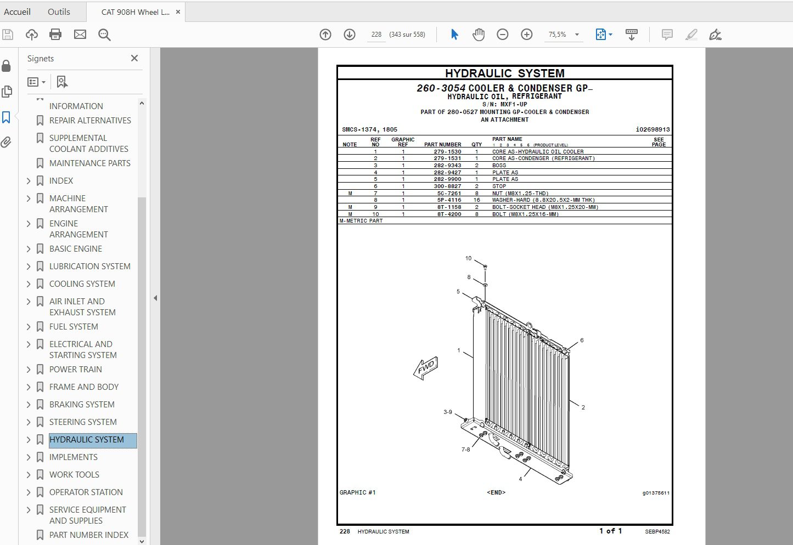Expand the LUBRICATION SYSTEM bookmark

29,266
